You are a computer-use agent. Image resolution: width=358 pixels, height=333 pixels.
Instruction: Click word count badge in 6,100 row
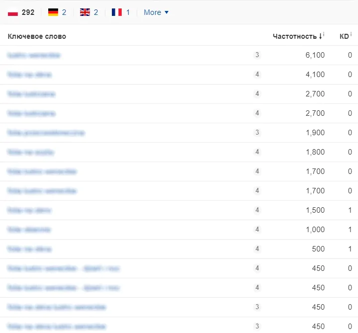click(257, 55)
